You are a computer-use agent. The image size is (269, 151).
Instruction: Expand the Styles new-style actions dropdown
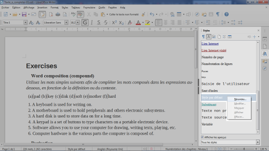tap(258, 36)
